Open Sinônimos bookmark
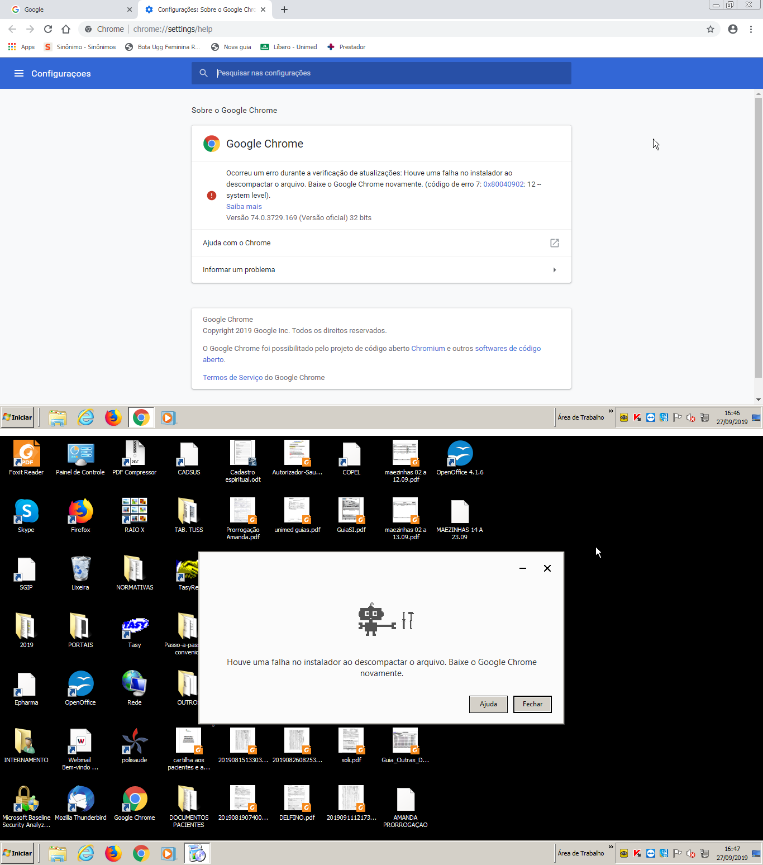 click(80, 47)
